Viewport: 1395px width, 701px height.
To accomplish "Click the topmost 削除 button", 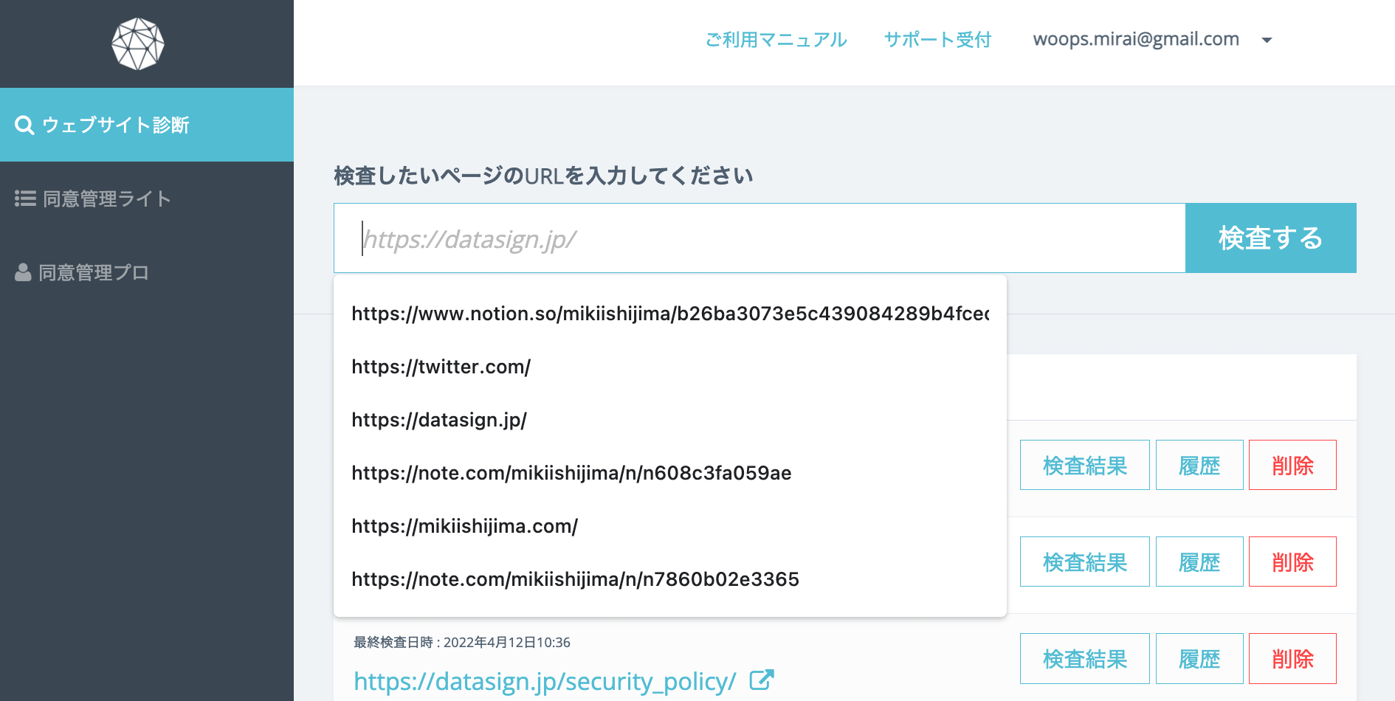I will (x=1292, y=465).
